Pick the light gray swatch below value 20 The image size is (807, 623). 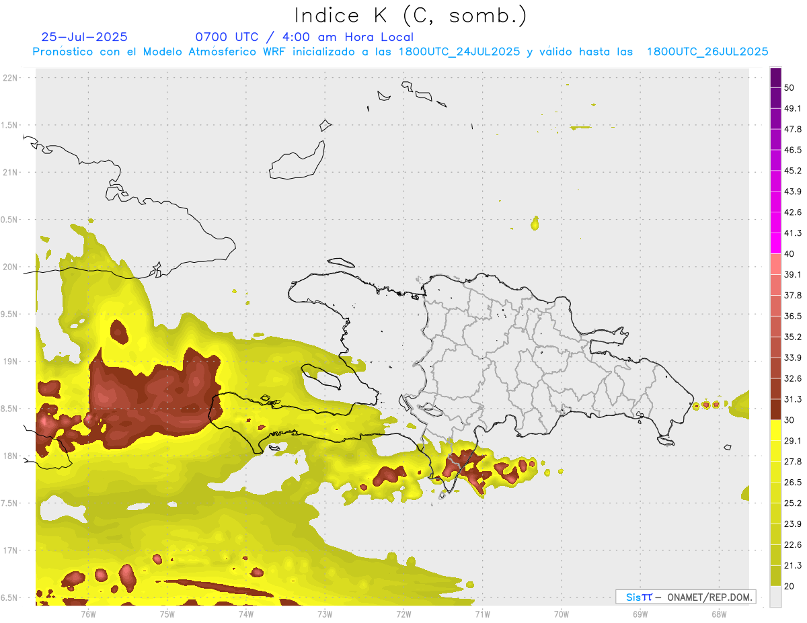point(775,597)
